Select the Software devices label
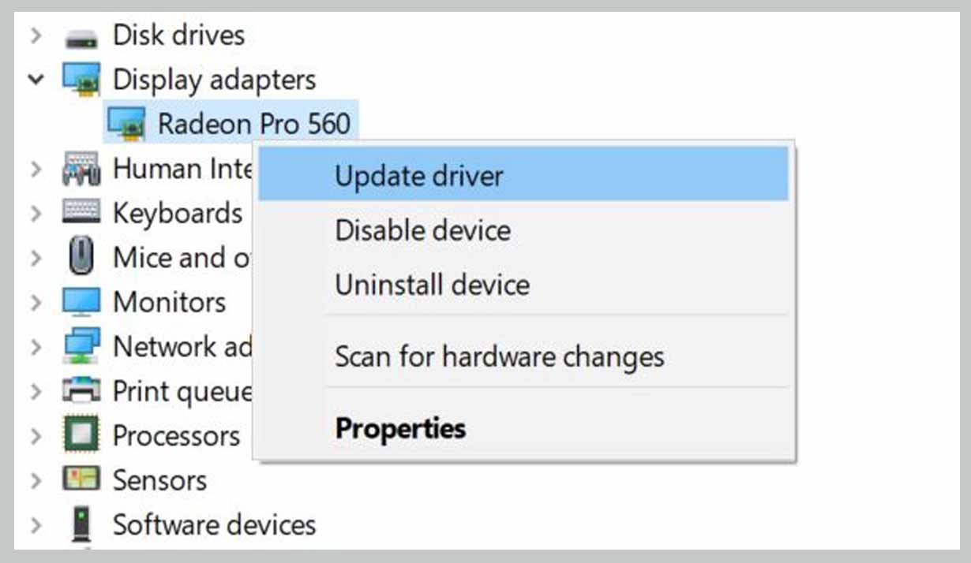Viewport: 971px width, 563px height. click(214, 524)
